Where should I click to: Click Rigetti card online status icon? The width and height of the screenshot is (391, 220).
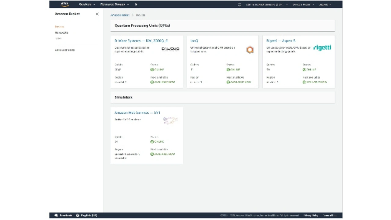304,69
